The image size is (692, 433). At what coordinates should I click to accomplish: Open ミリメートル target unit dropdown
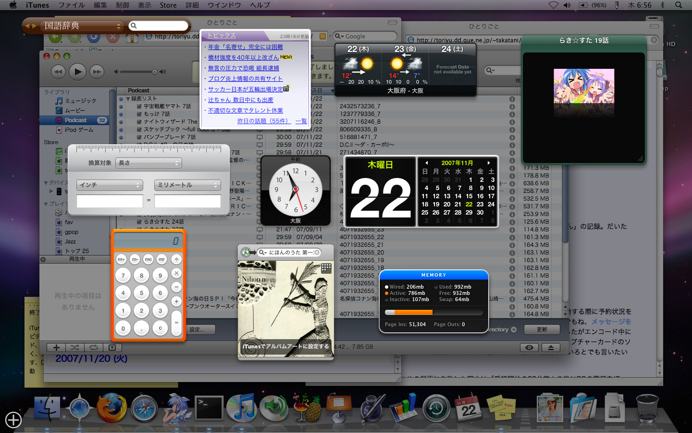click(187, 185)
